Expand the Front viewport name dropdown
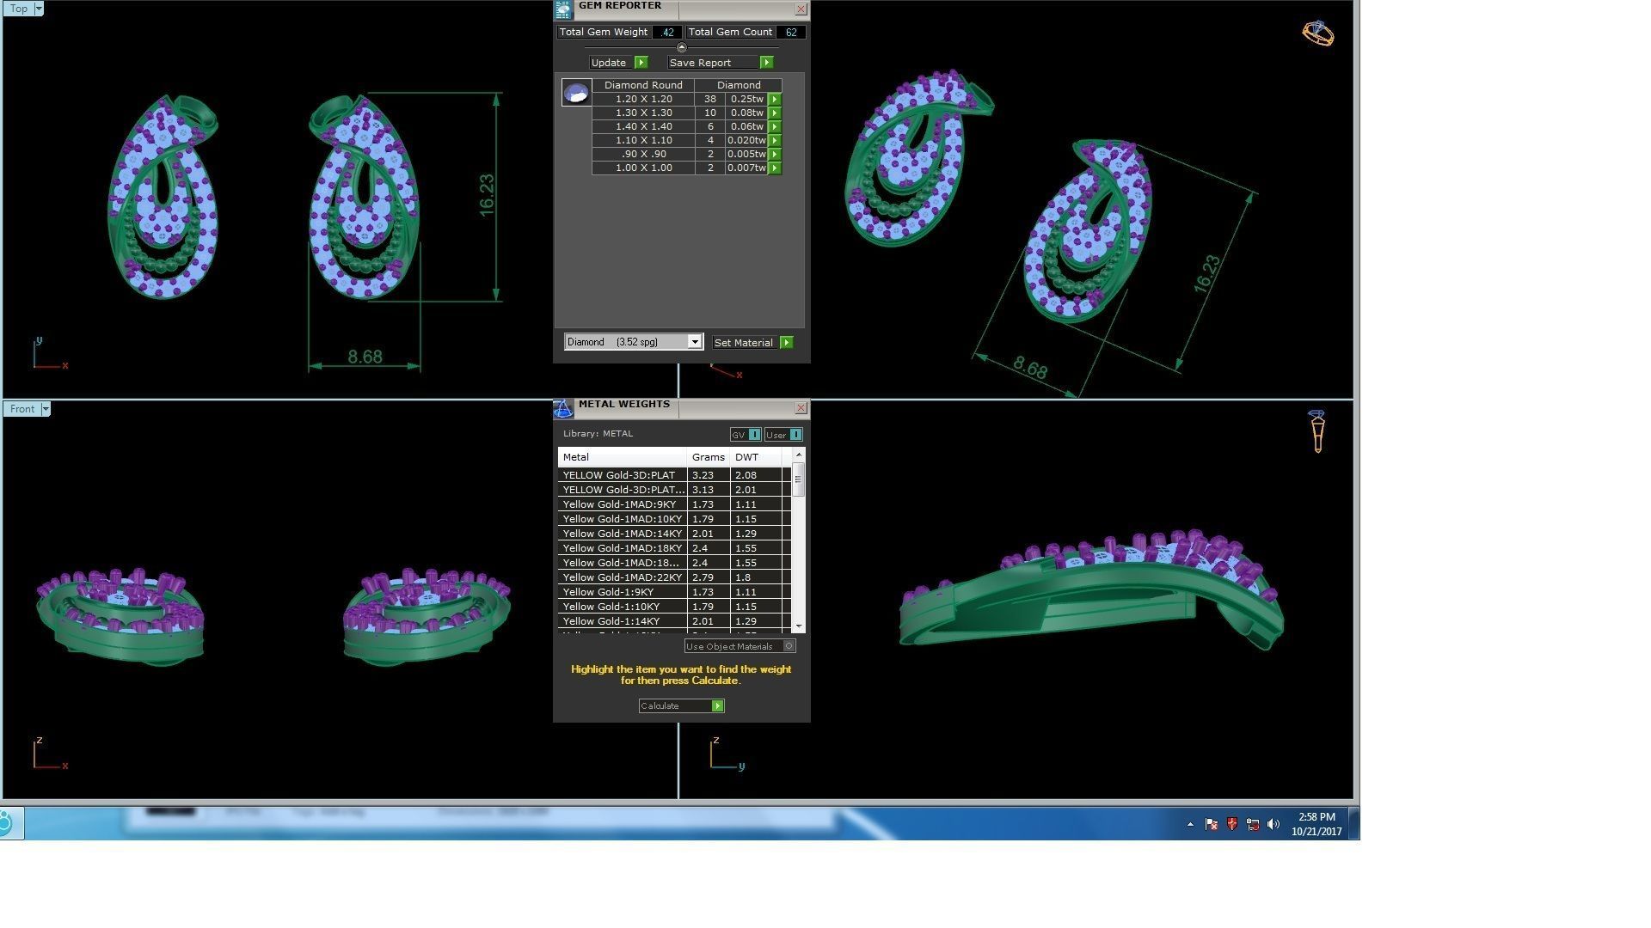The width and height of the screenshot is (1651, 928). pos(46,409)
